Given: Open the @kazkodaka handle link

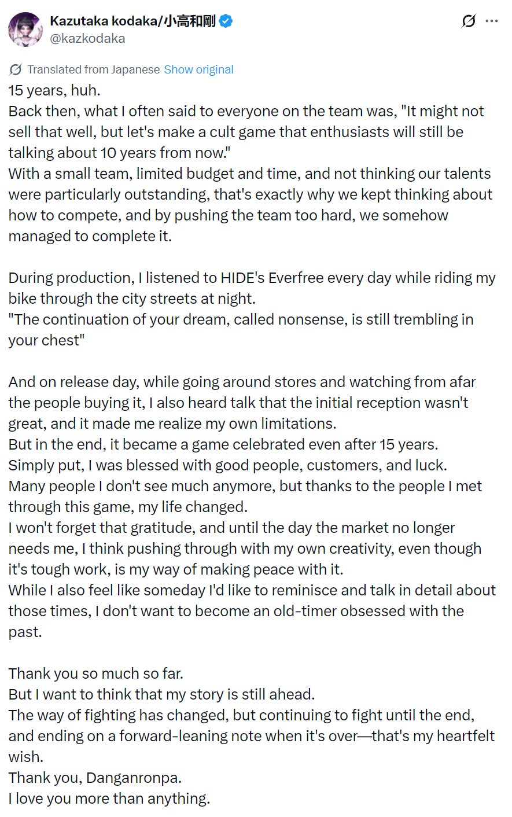Looking at the screenshot, I should click(x=87, y=39).
